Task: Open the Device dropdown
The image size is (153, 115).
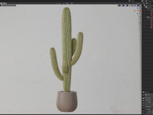Action: (x=152, y=102)
